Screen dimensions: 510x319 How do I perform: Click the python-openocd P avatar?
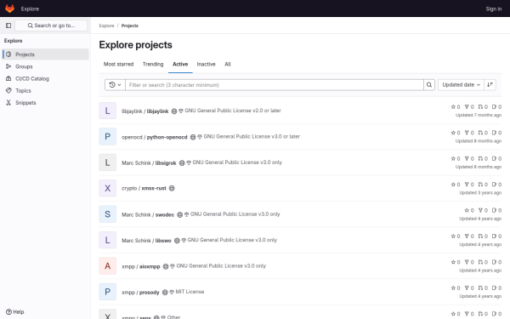[108, 137]
